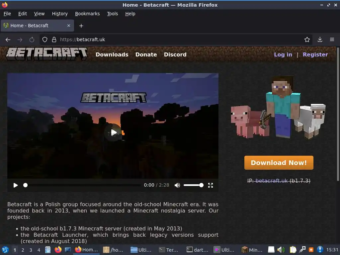340x255 pixels.
Task: Open the system volume tray icon
Action: click(x=281, y=250)
